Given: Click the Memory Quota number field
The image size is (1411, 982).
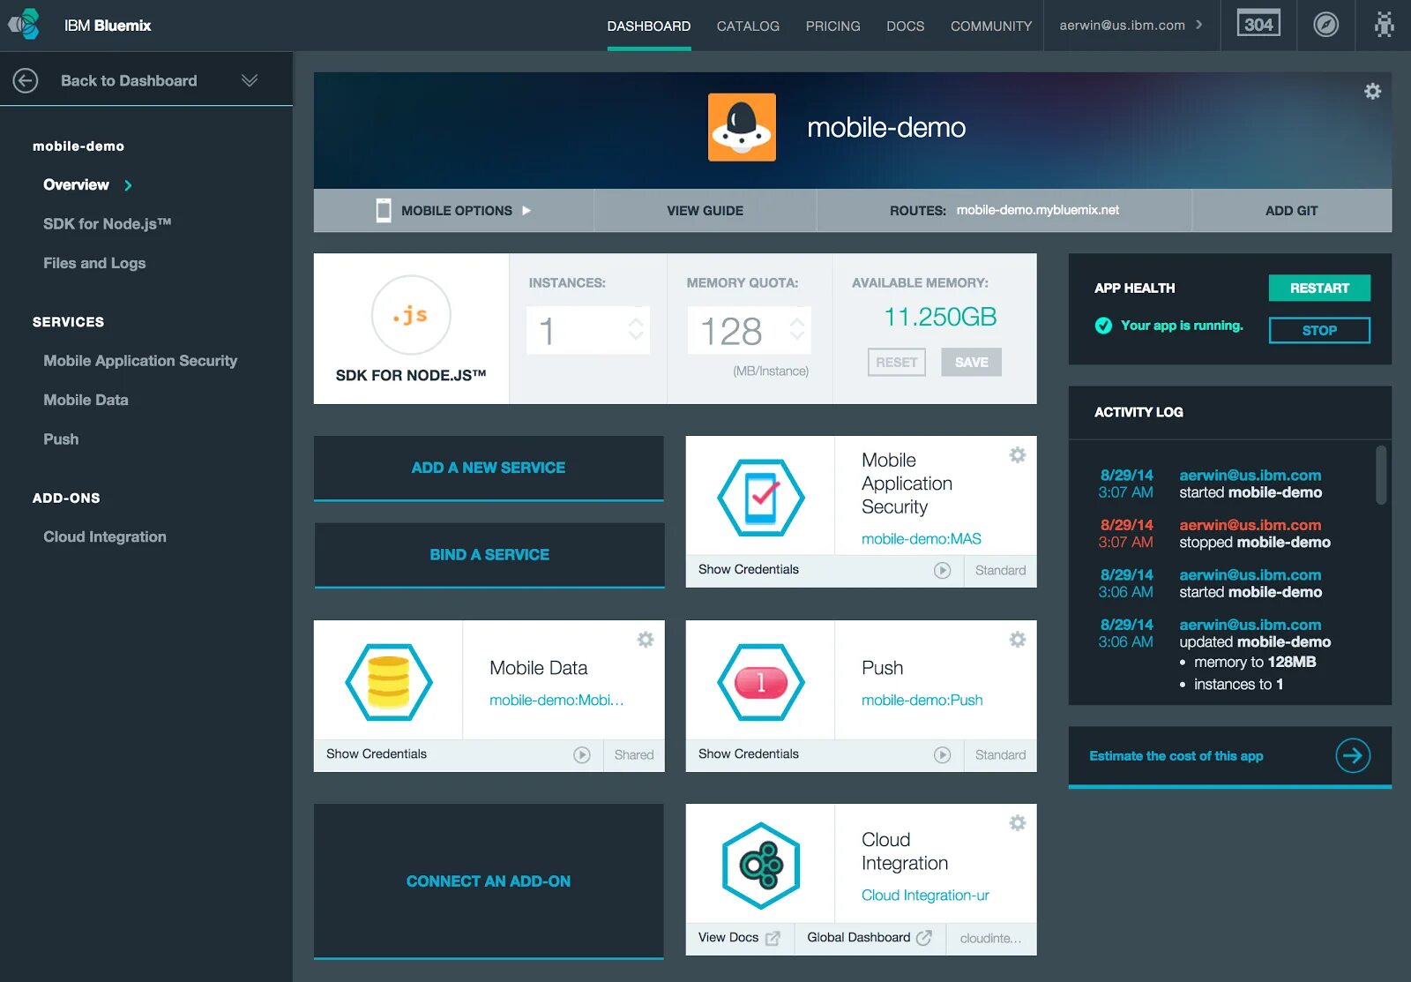Looking at the screenshot, I should coord(749,330).
